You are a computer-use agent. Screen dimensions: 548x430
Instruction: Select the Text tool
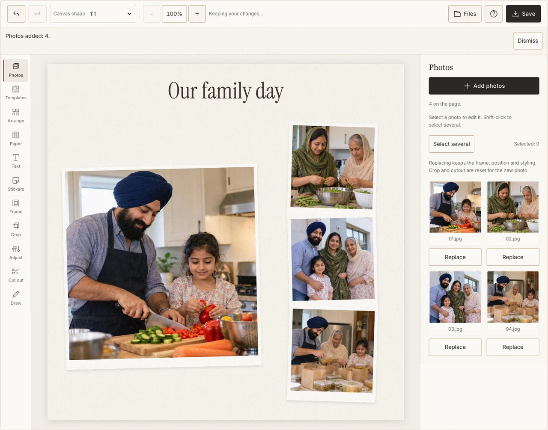pos(16,161)
